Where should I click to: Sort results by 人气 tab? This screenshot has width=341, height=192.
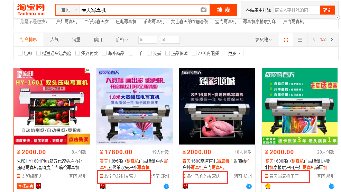point(54,40)
